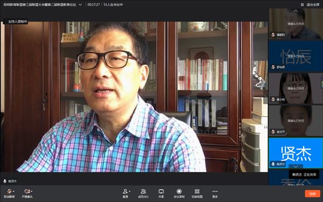Expand meeting title dropdown chevron

(80, 4)
